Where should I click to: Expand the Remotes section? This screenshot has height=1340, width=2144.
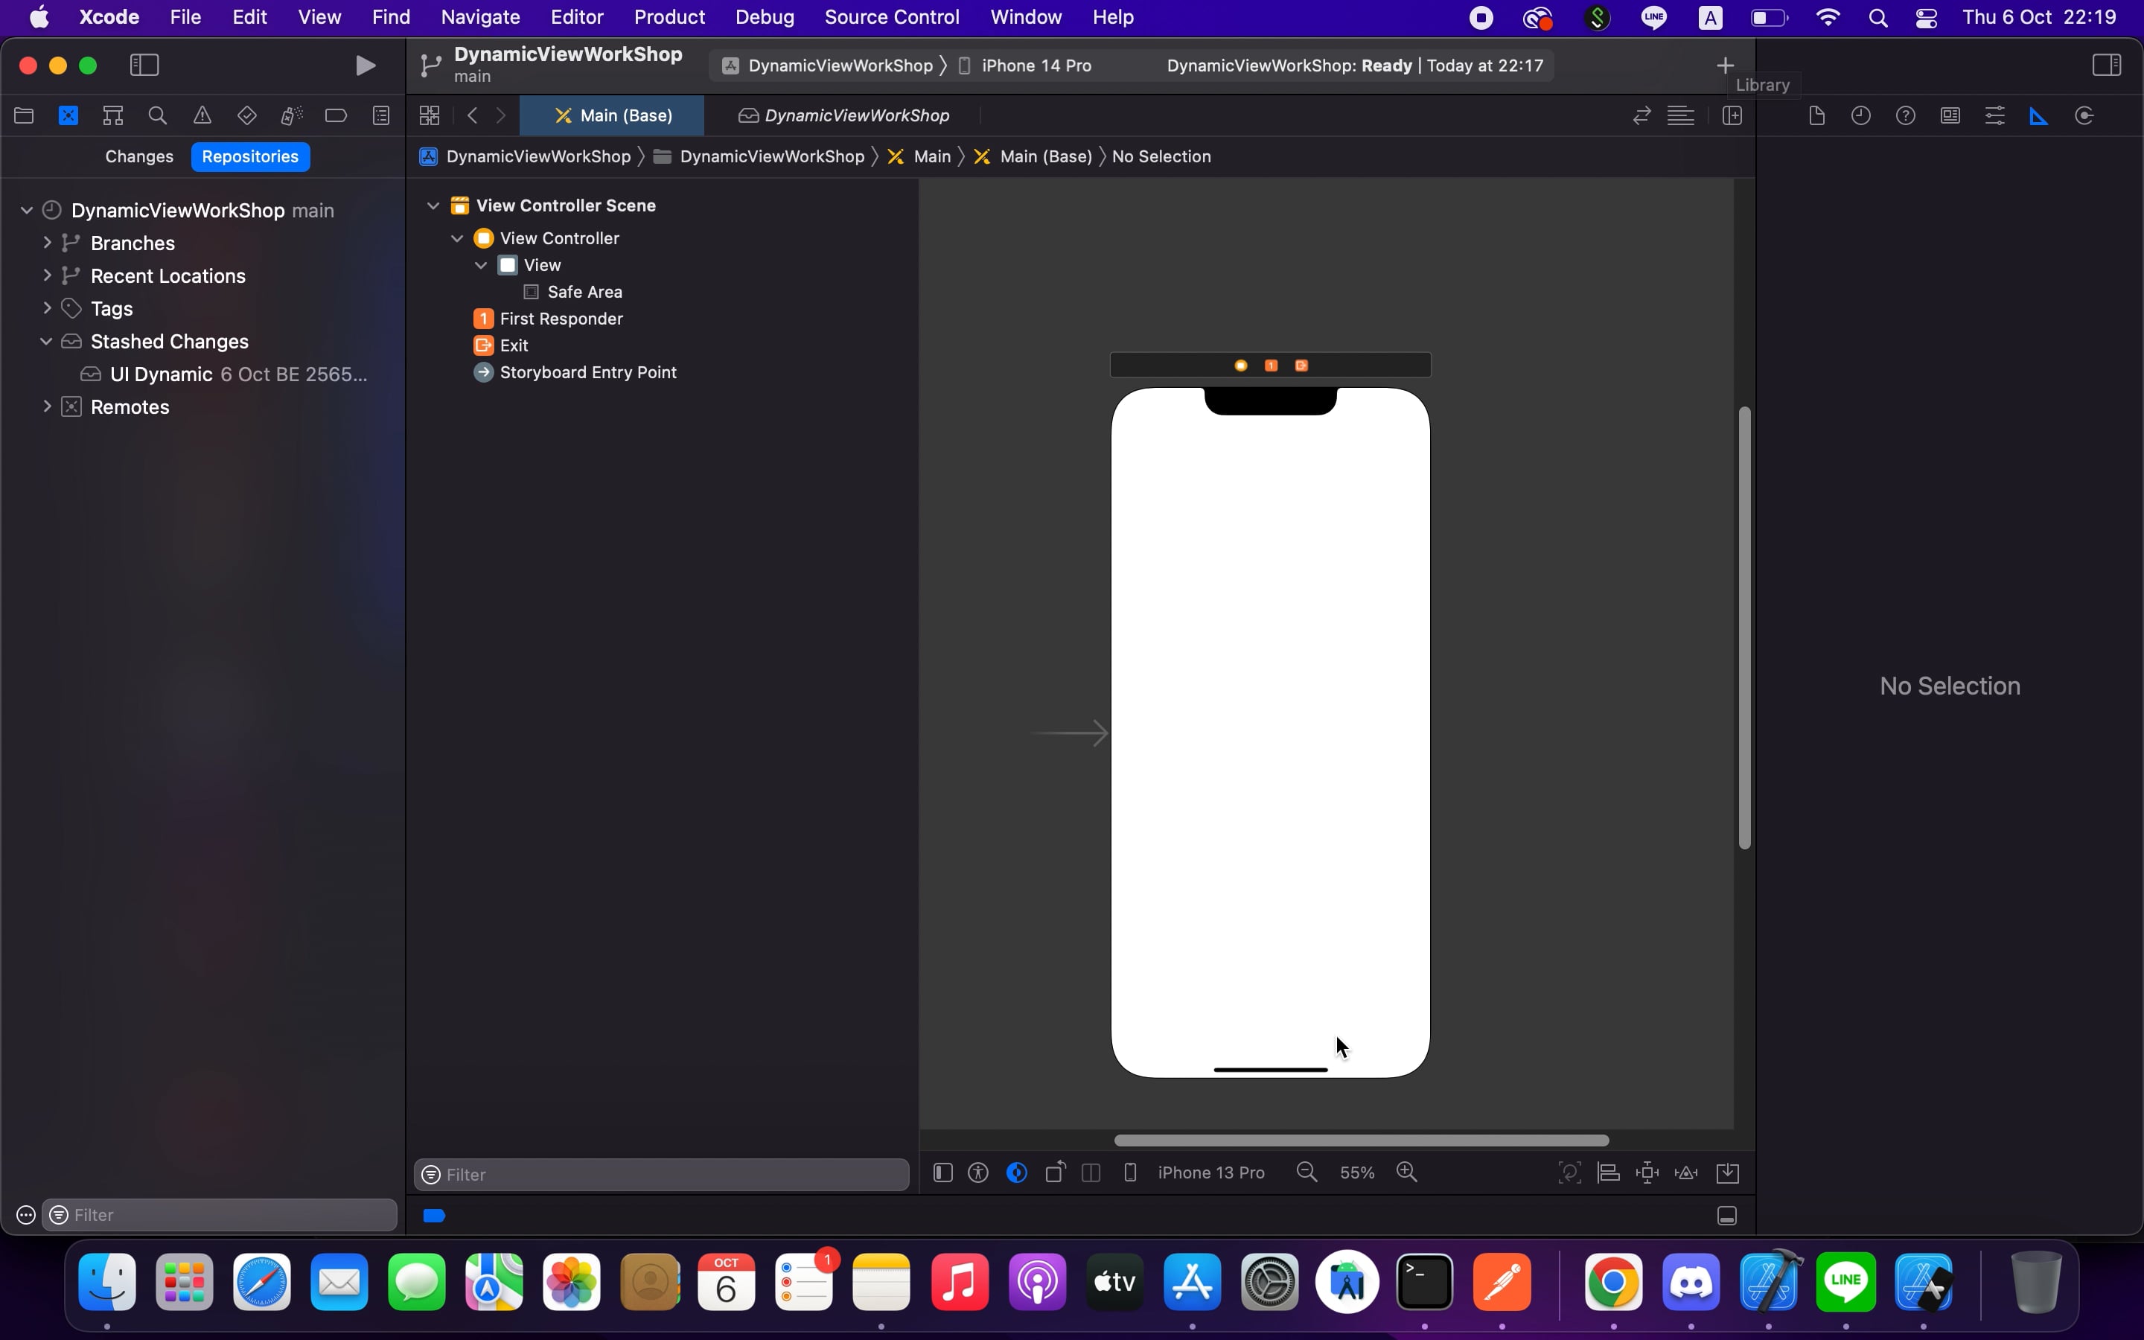47,406
